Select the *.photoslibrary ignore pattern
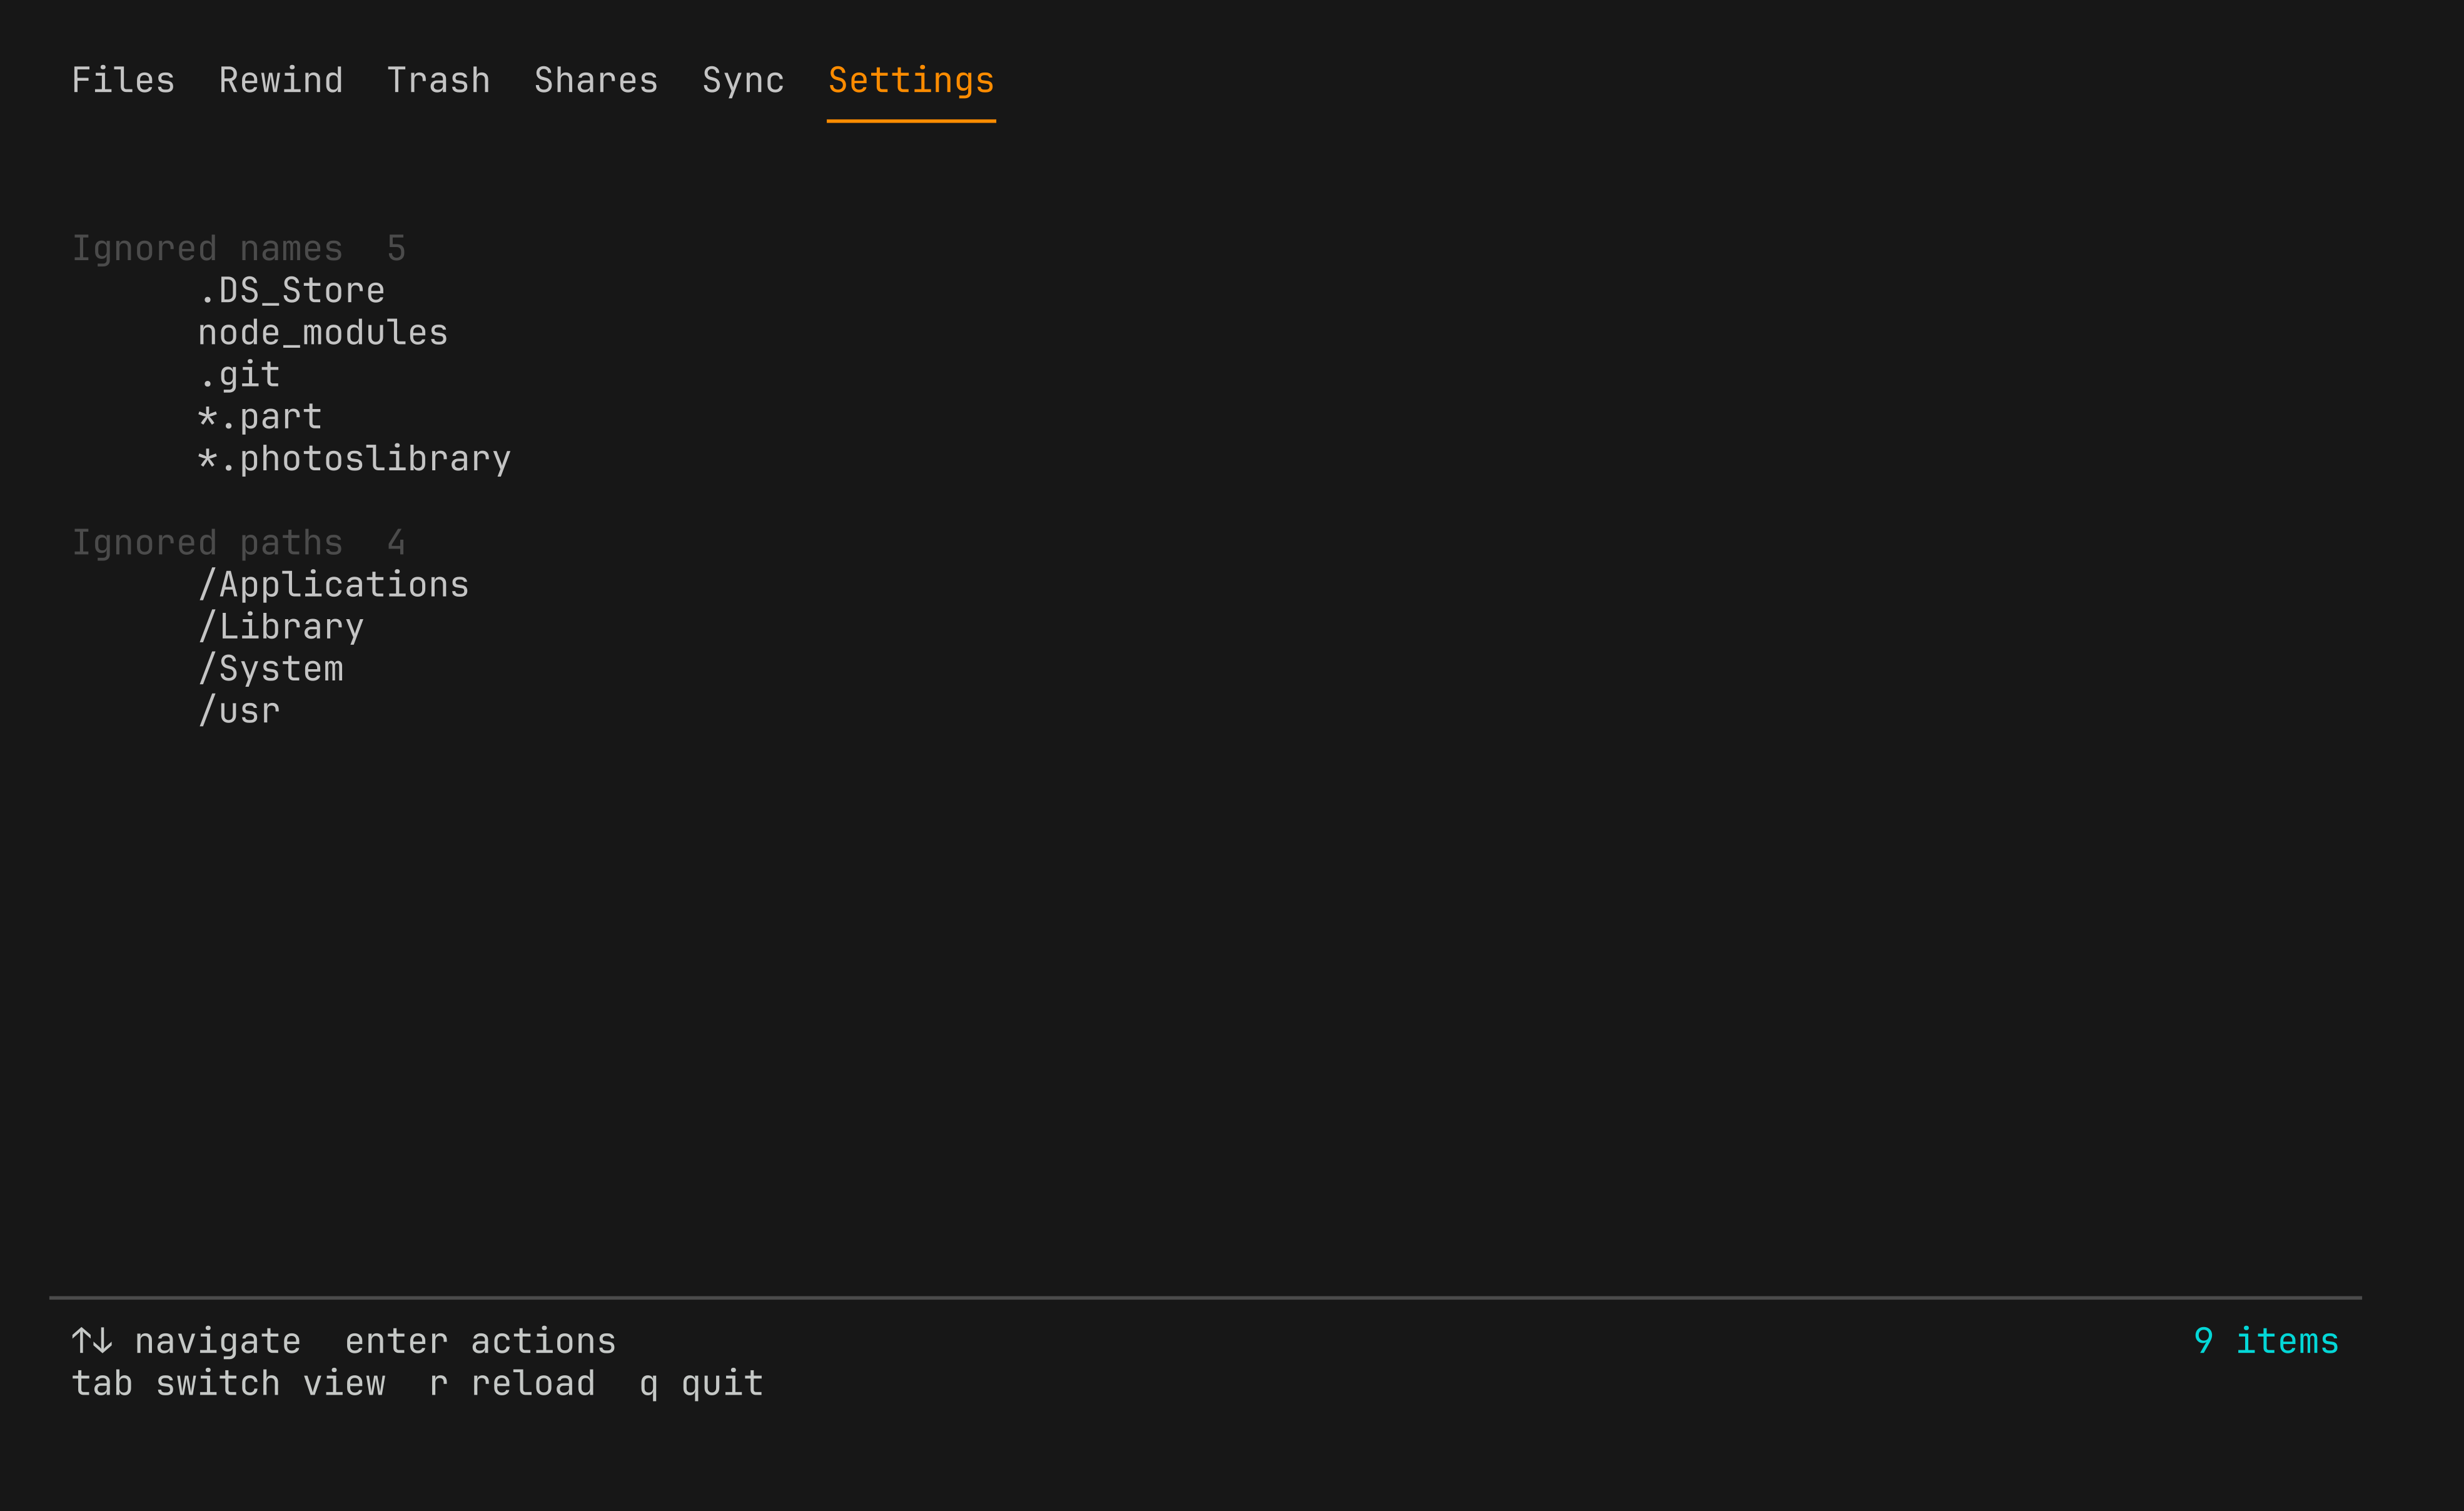 click(x=354, y=459)
